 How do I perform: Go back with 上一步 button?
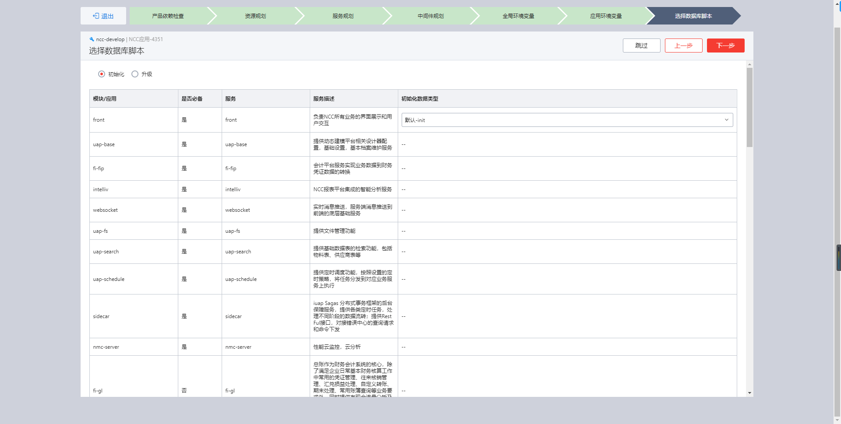(683, 46)
